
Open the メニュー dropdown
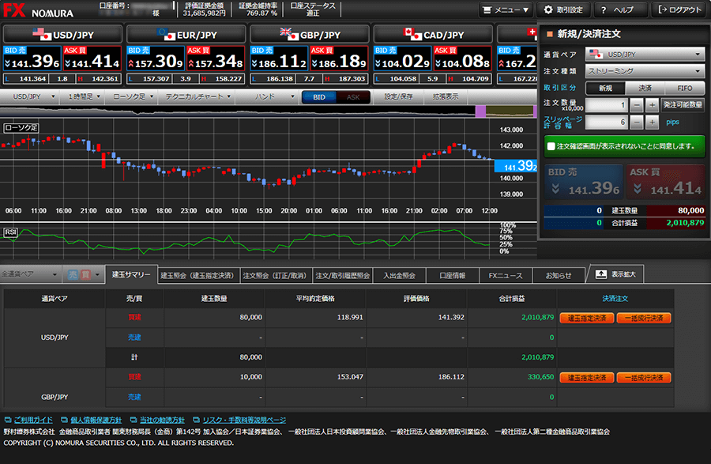506,9
